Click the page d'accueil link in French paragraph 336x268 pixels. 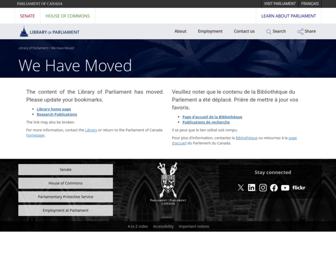pos(292,138)
